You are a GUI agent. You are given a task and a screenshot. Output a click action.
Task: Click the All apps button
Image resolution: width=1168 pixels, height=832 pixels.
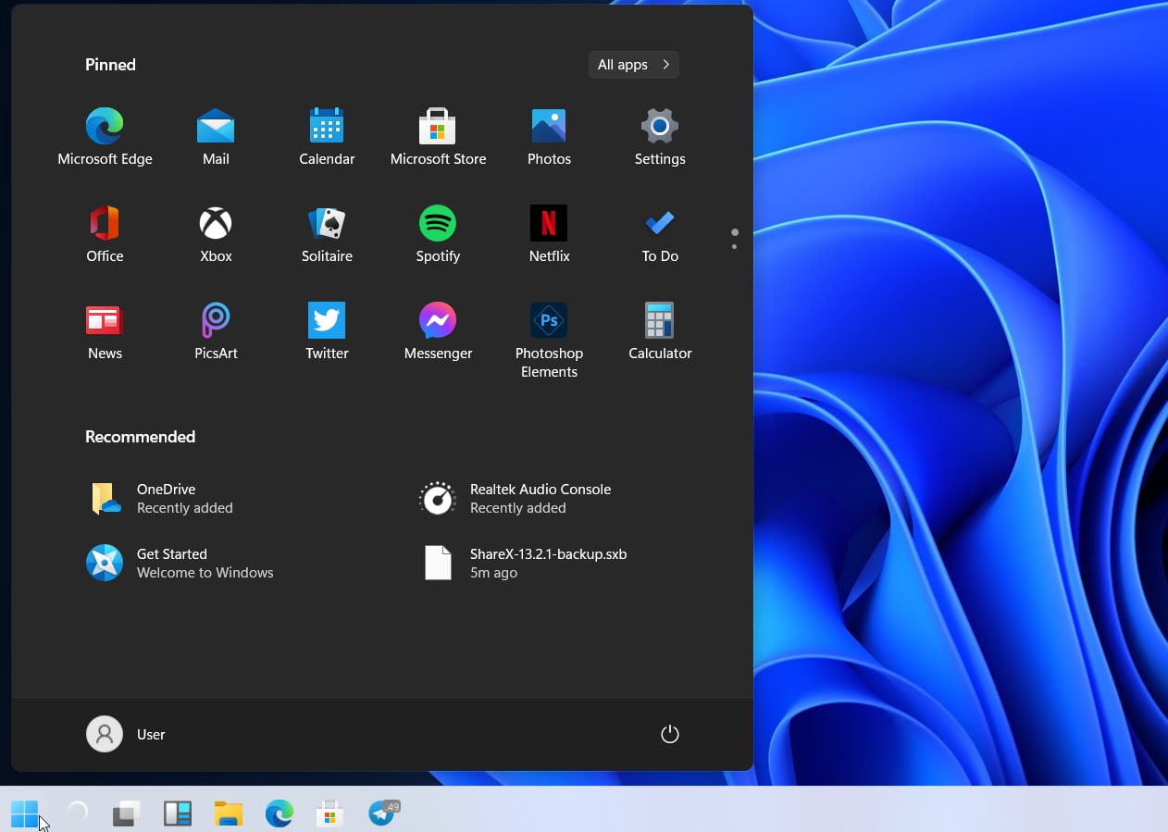(x=634, y=65)
